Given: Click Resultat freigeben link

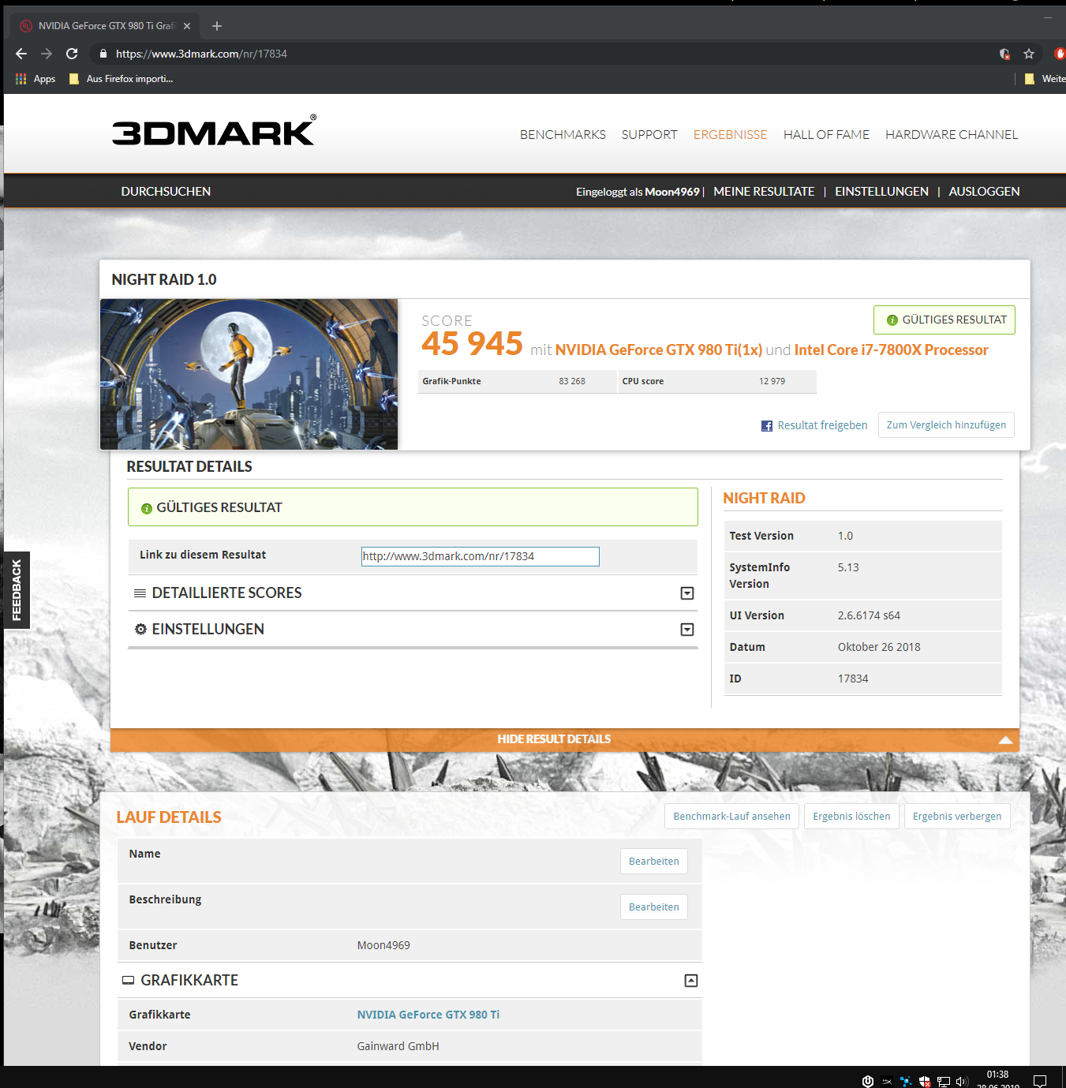Looking at the screenshot, I should click(x=822, y=425).
